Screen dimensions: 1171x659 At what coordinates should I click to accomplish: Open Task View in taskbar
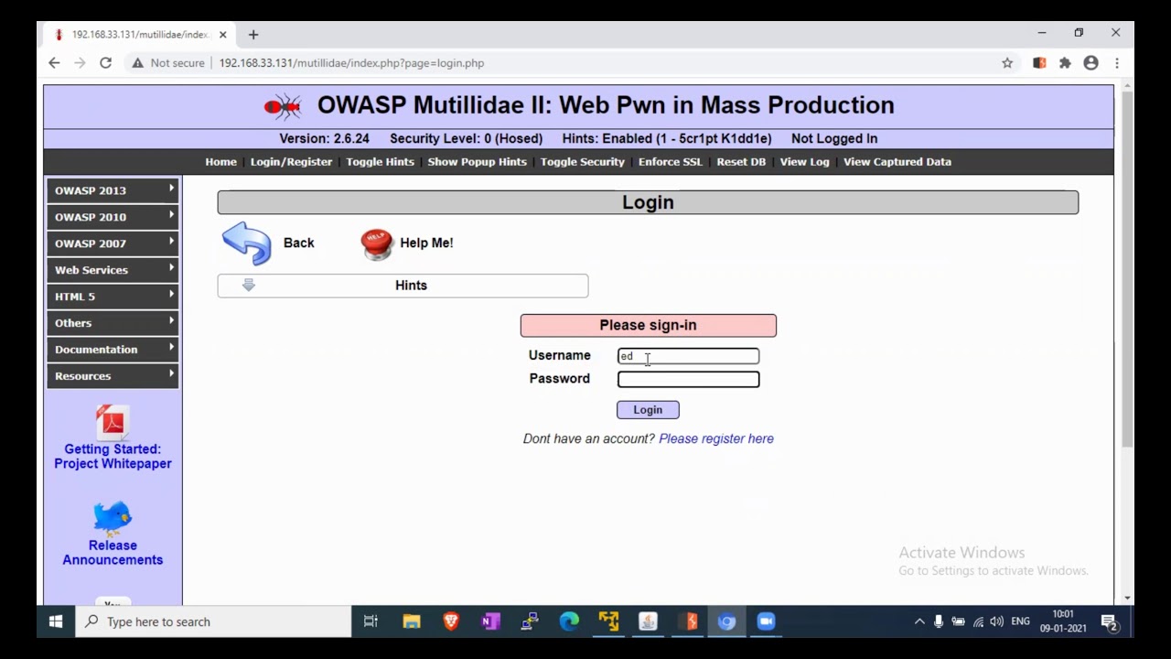[x=371, y=621]
